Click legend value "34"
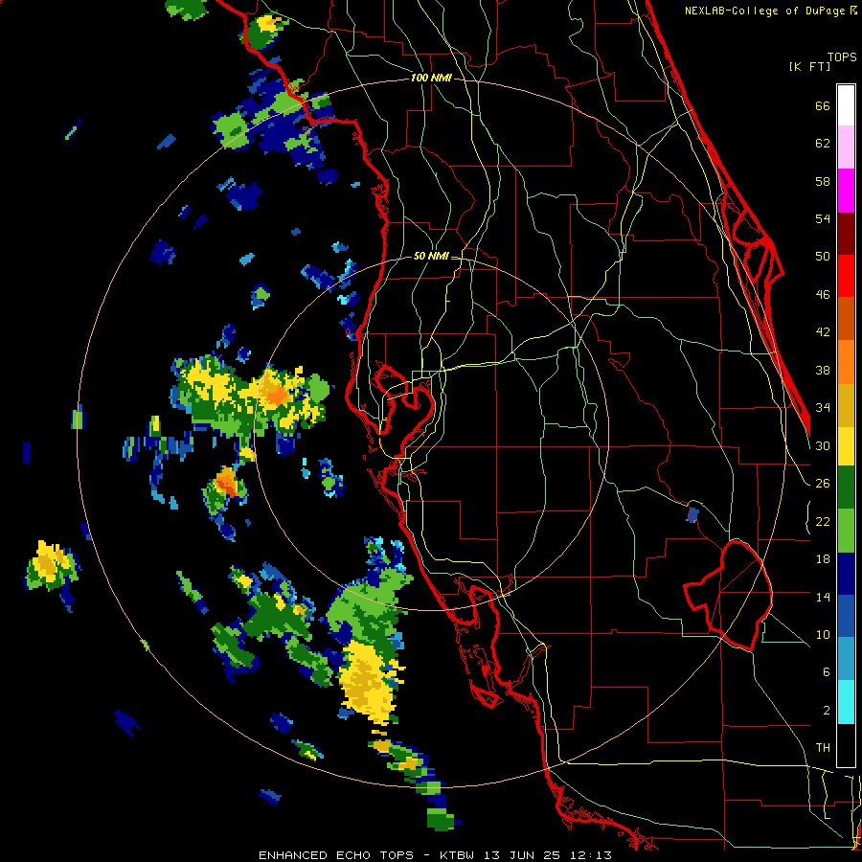862x862 pixels. [x=823, y=408]
